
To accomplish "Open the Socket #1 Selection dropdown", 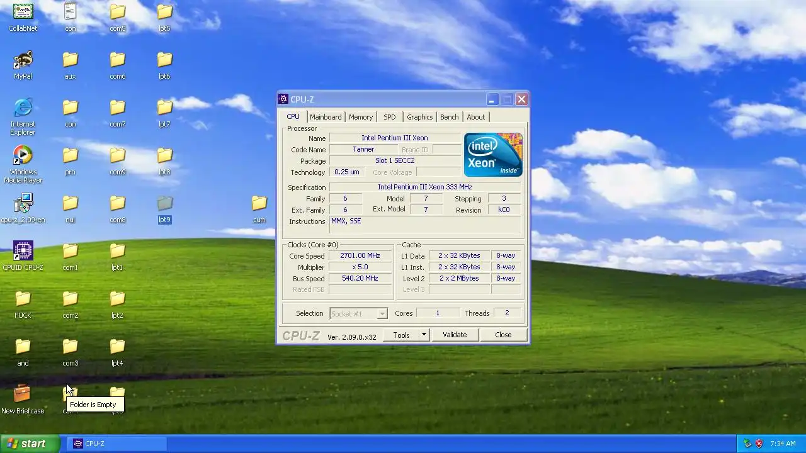I will (358, 313).
